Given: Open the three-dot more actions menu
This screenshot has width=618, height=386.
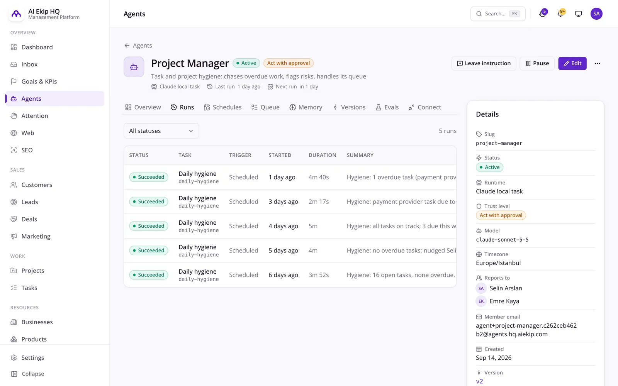Looking at the screenshot, I should tap(598, 63).
